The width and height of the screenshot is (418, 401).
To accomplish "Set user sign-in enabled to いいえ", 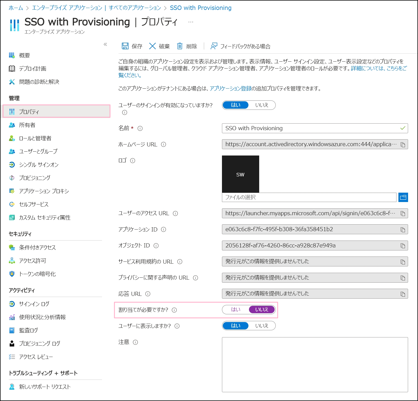I will [x=262, y=105].
